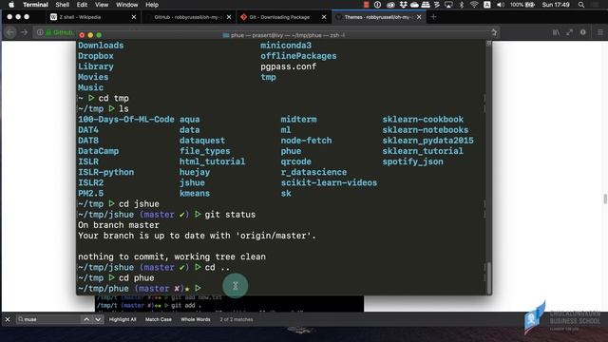Open the View menu
This screenshot has height=342, width=608.
[x=102, y=5]
